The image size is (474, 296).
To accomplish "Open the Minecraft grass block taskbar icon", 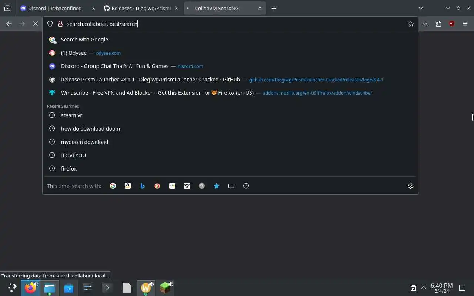I will pos(165,287).
